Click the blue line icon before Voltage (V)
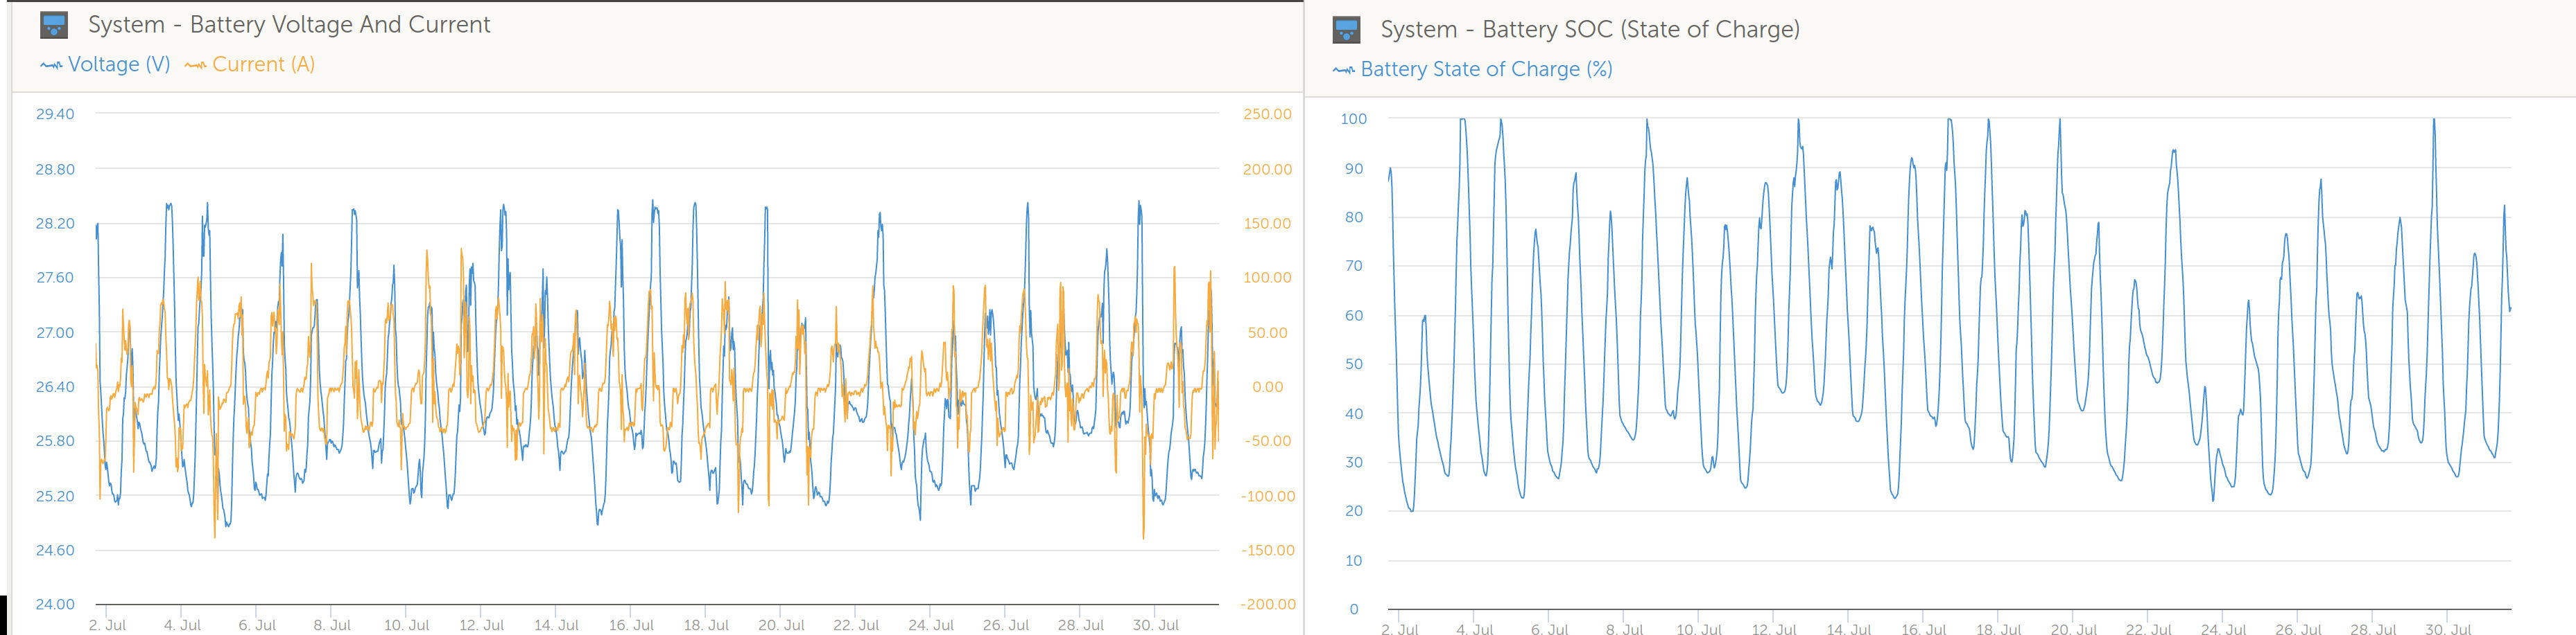The height and width of the screenshot is (635, 2576). point(51,65)
